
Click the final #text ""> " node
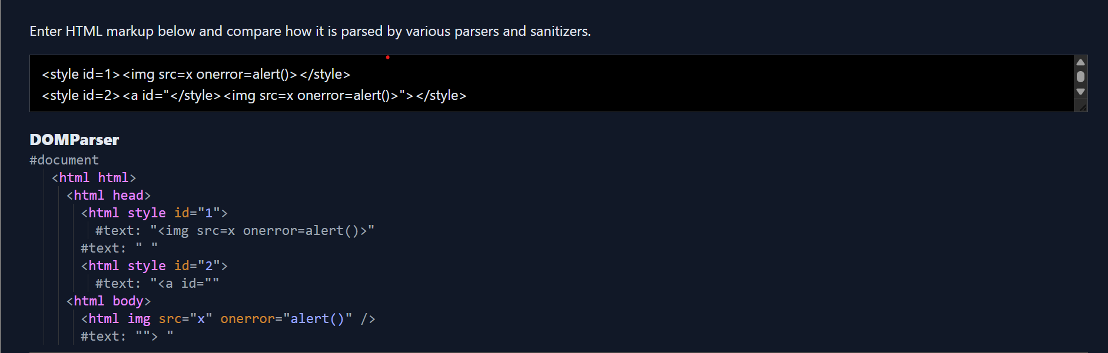click(127, 336)
